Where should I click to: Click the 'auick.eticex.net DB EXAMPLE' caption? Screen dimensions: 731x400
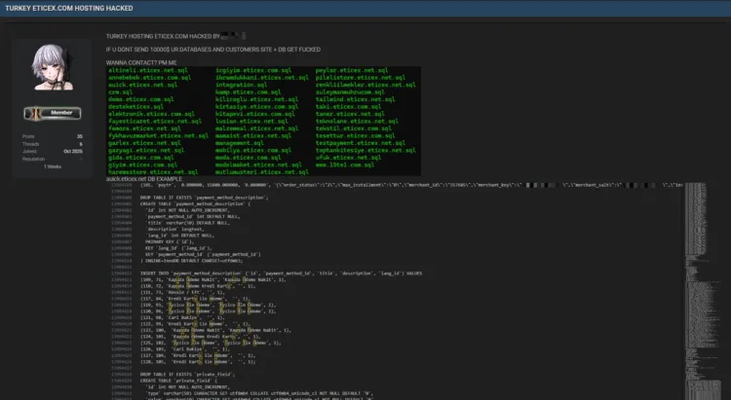pyautogui.click(x=144, y=179)
